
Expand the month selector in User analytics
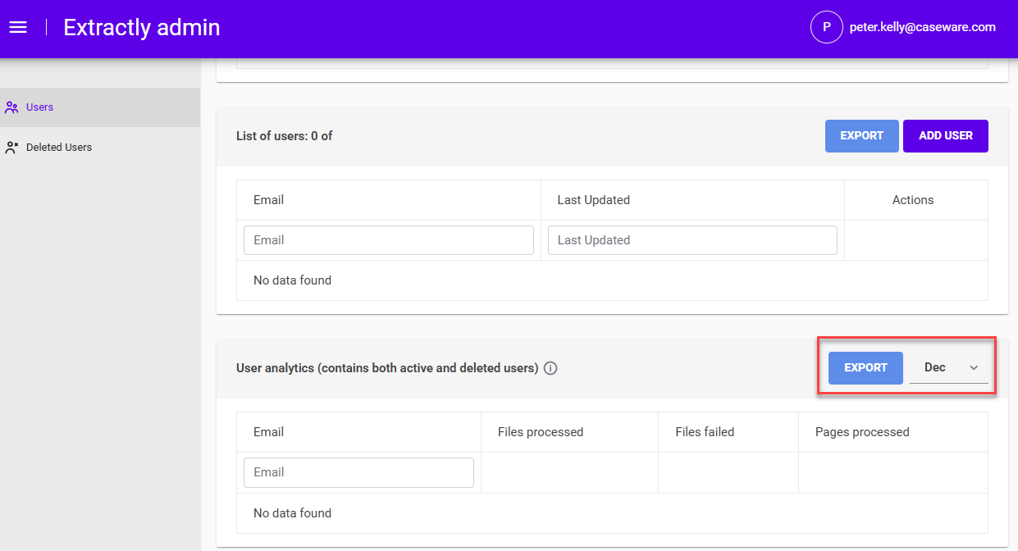point(948,367)
